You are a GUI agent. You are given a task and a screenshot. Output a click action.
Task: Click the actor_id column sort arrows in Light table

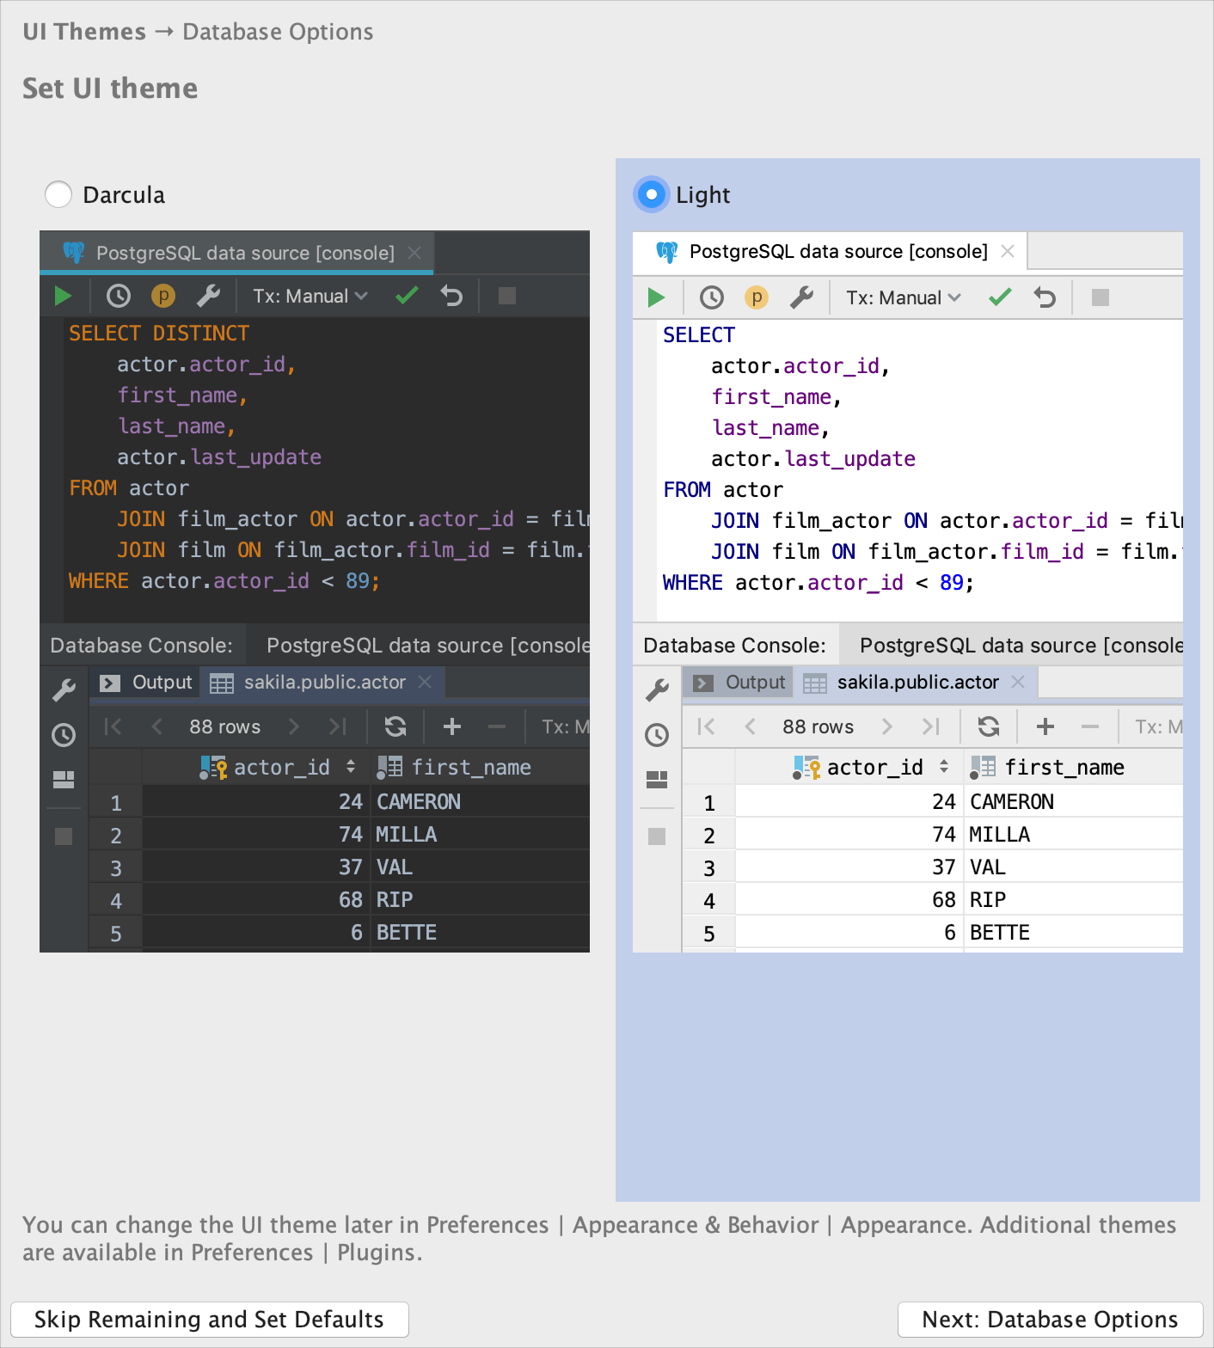(x=944, y=767)
